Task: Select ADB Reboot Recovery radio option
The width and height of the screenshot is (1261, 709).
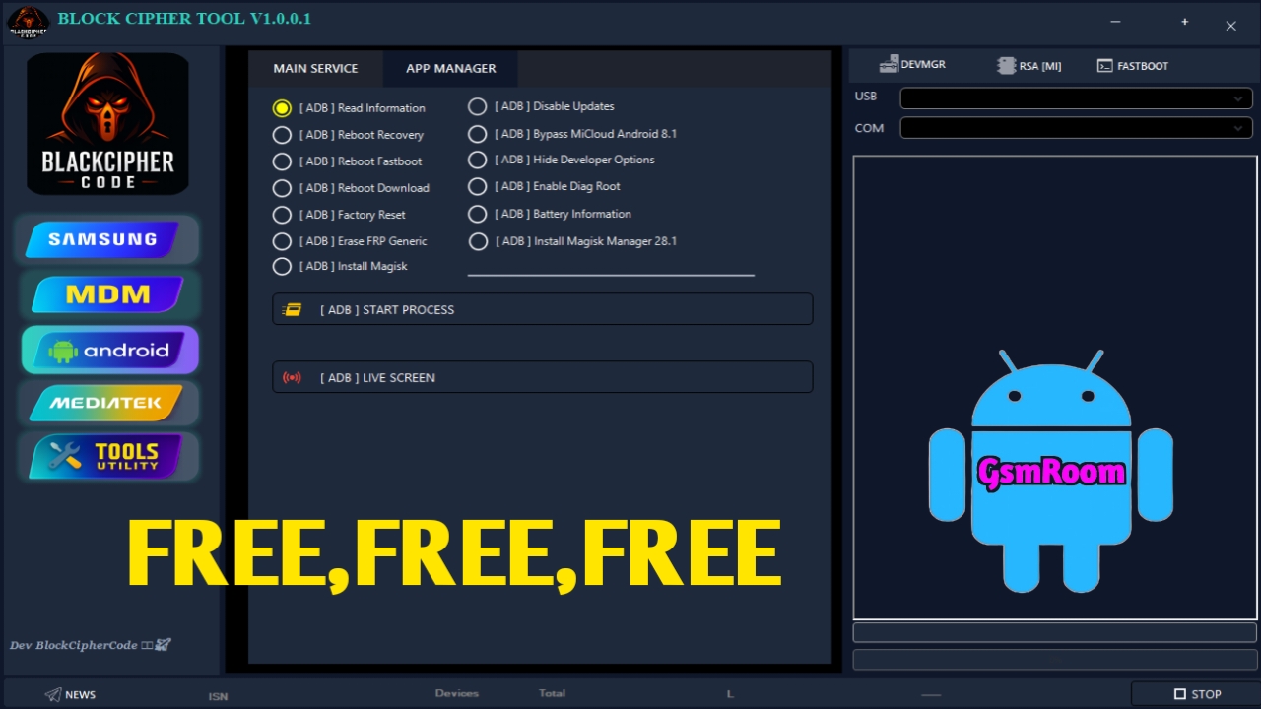Action: (x=282, y=135)
